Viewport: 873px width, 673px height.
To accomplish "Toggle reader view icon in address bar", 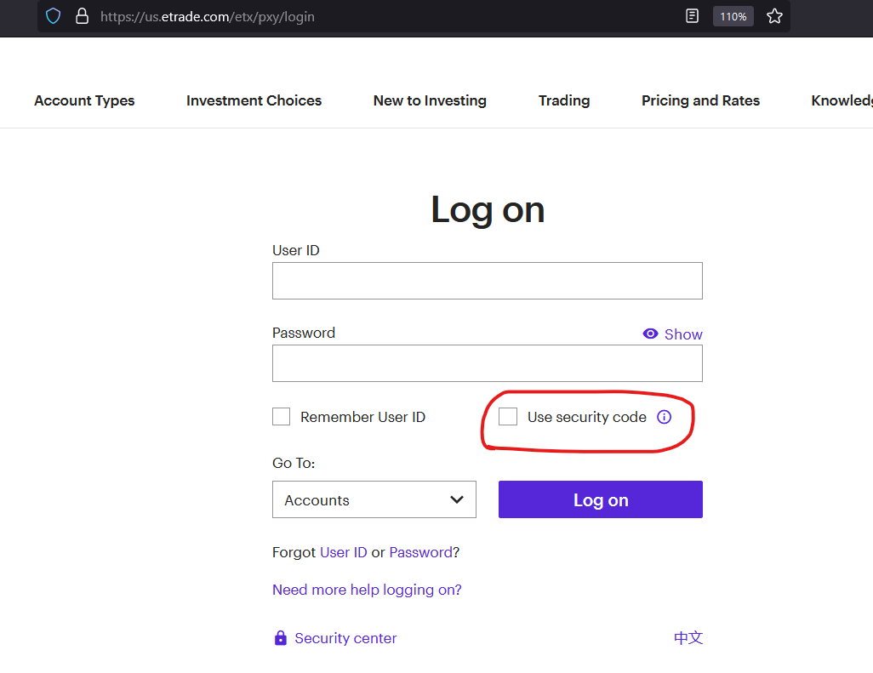I will (x=693, y=16).
